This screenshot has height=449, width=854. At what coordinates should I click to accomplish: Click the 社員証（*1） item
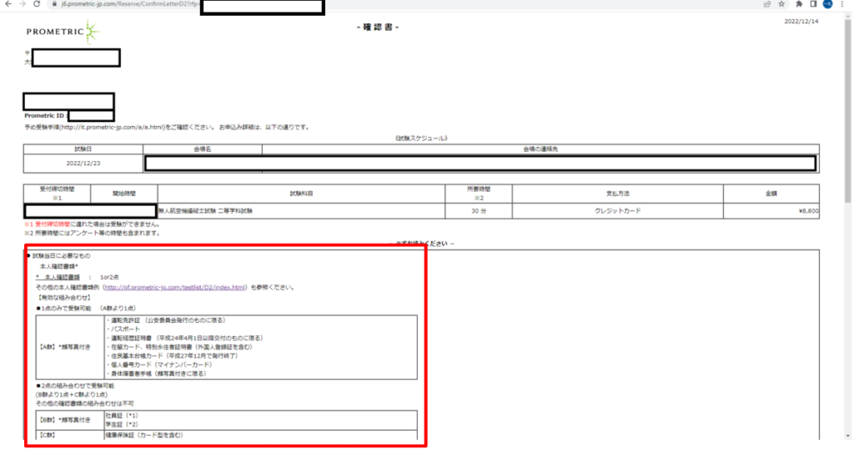click(x=122, y=416)
